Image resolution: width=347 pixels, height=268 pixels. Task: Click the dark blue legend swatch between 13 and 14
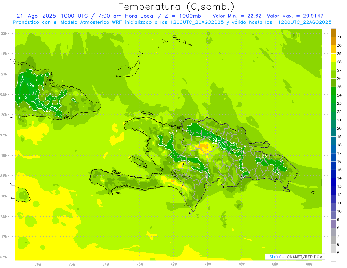[333, 182]
